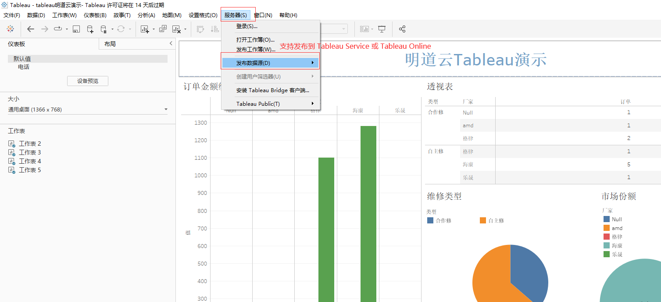This screenshot has height=302, width=661.
Task: Click the share workbook icon
Action: (402, 29)
